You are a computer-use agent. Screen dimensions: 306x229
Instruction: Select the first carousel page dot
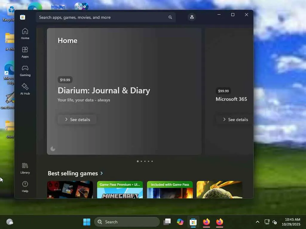pos(138,161)
